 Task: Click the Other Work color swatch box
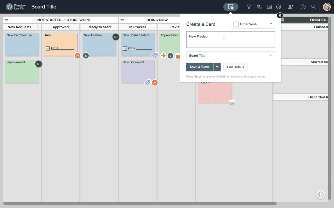(x=236, y=24)
